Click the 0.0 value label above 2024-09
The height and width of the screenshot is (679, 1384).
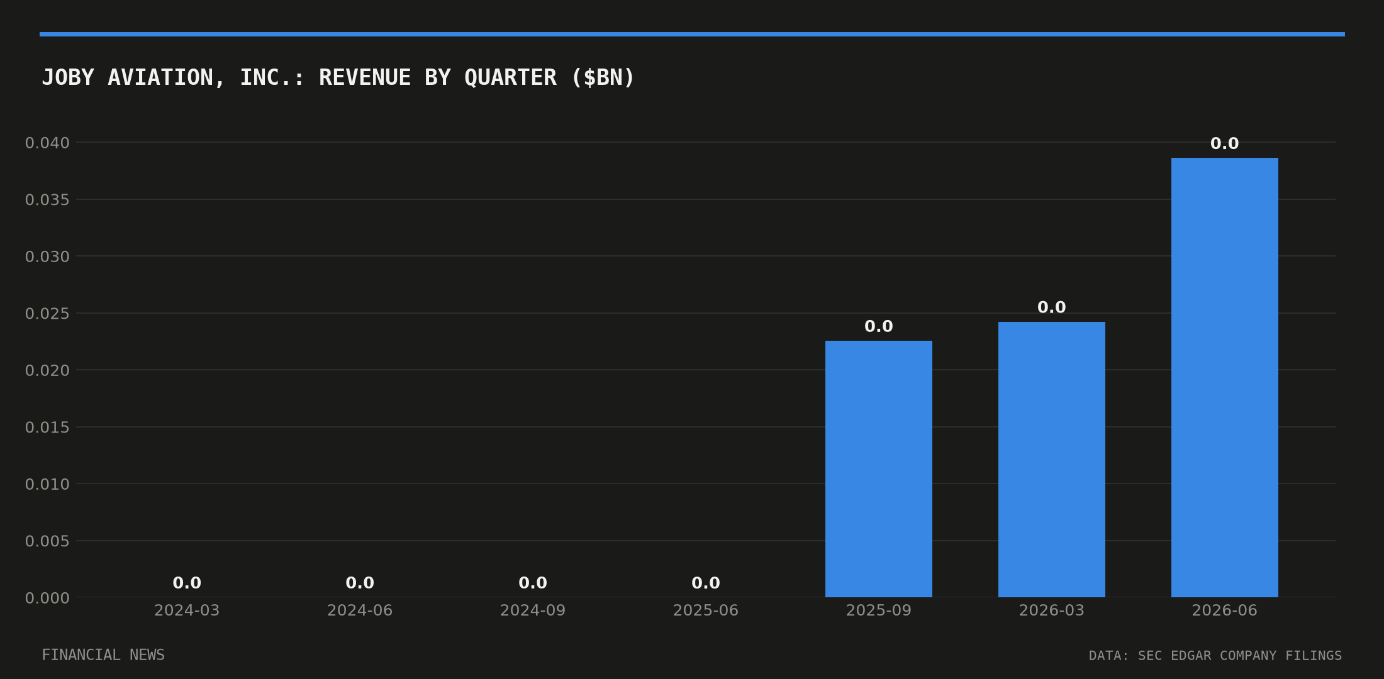(533, 583)
